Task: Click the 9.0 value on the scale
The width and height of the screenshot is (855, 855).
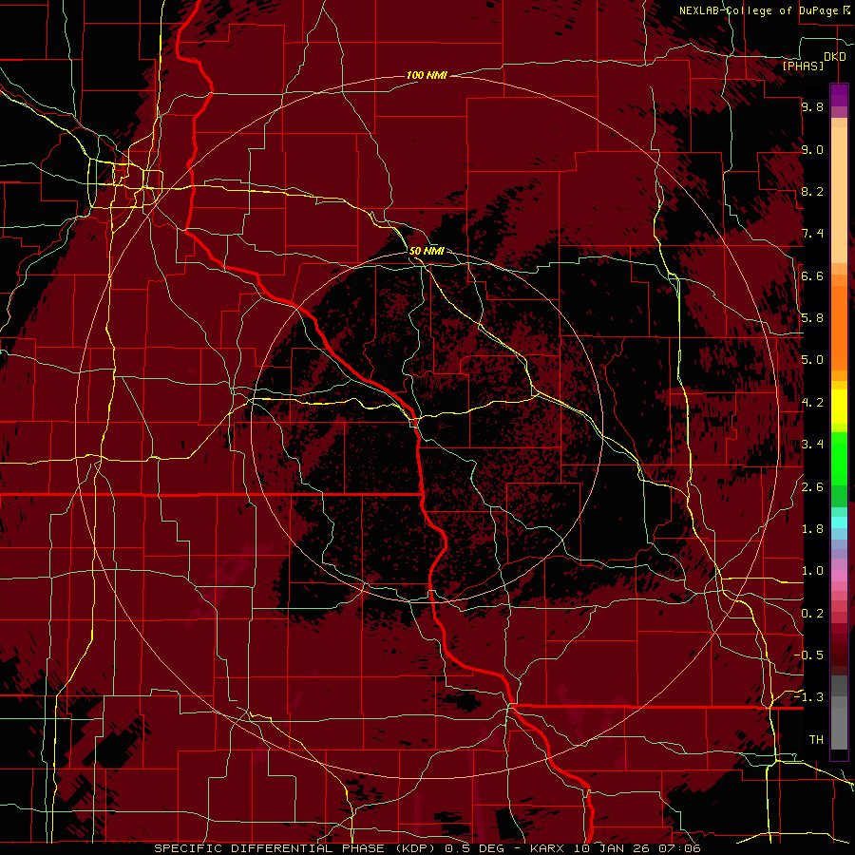Action: click(812, 149)
